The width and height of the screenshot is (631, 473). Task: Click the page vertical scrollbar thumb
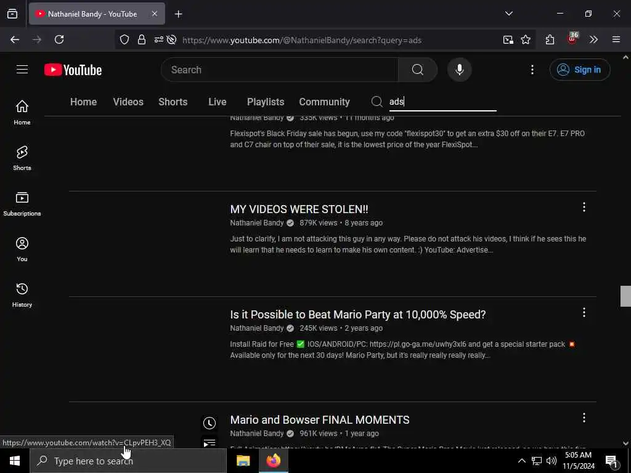pyautogui.click(x=625, y=296)
